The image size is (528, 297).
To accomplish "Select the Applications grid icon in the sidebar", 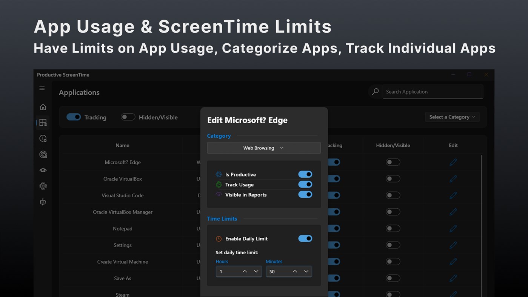I will pos(43,122).
